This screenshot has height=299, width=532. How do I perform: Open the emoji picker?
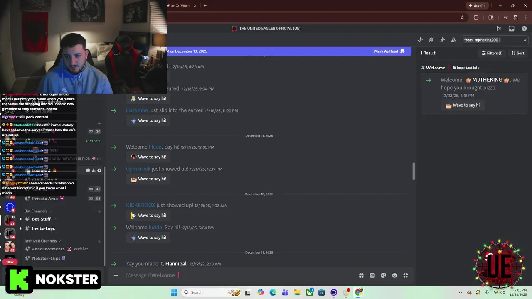[x=394, y=275]
